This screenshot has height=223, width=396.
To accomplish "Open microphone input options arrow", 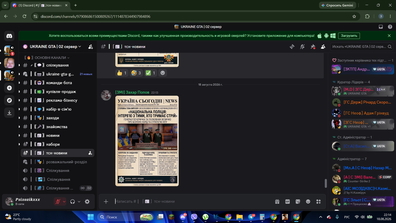I will (x=64, y=202).
